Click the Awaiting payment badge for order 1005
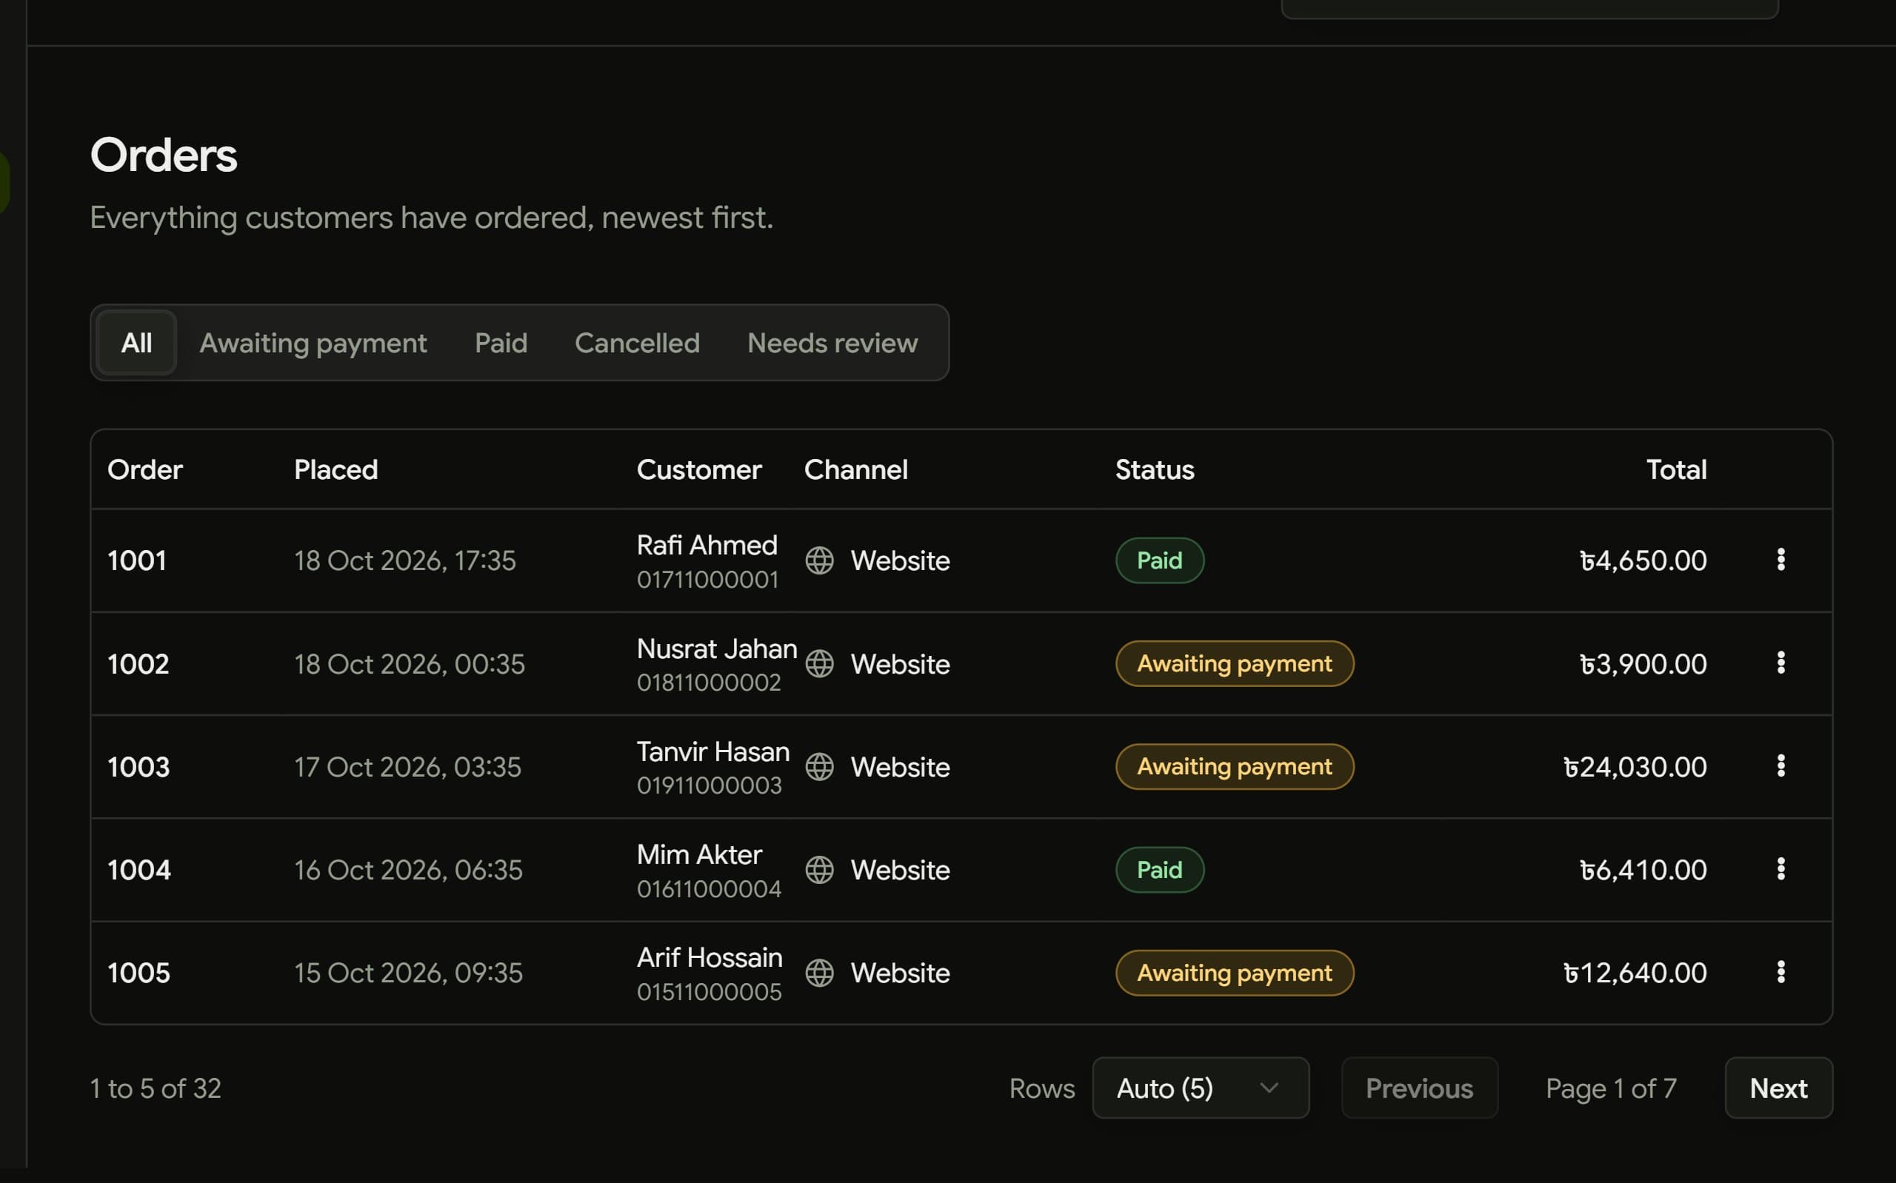1896x1183 pixels. point(1234,973)
